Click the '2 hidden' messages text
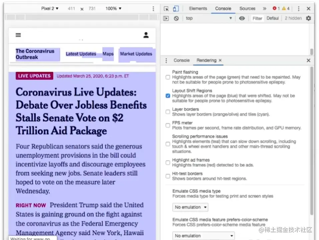319x240 pixels. [293, 18]
